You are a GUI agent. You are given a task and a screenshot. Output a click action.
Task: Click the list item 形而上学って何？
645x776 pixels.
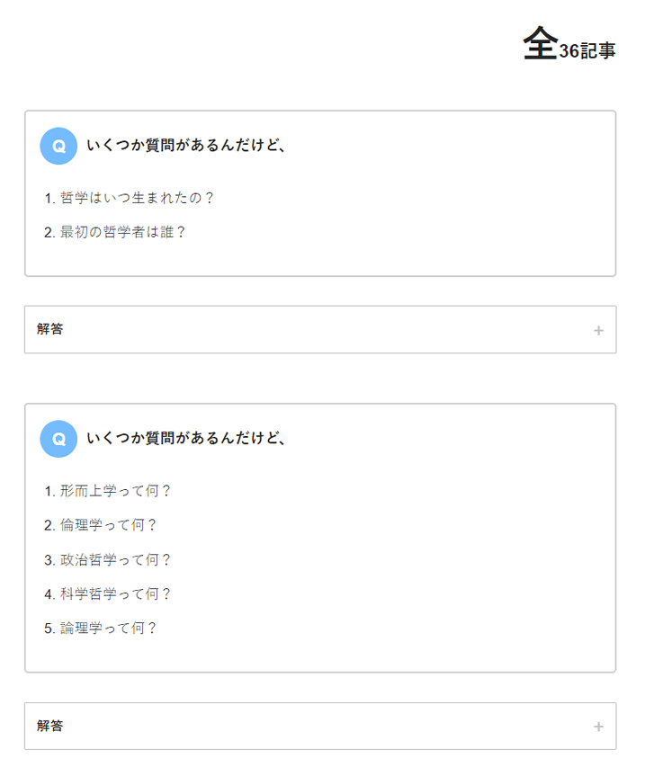115,491
